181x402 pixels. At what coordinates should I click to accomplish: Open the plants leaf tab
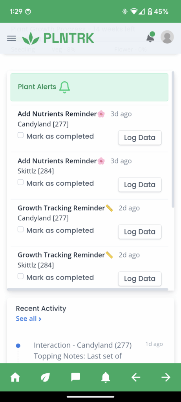click(x=45, y=377)
